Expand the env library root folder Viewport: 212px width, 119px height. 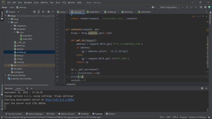[9, 65]
